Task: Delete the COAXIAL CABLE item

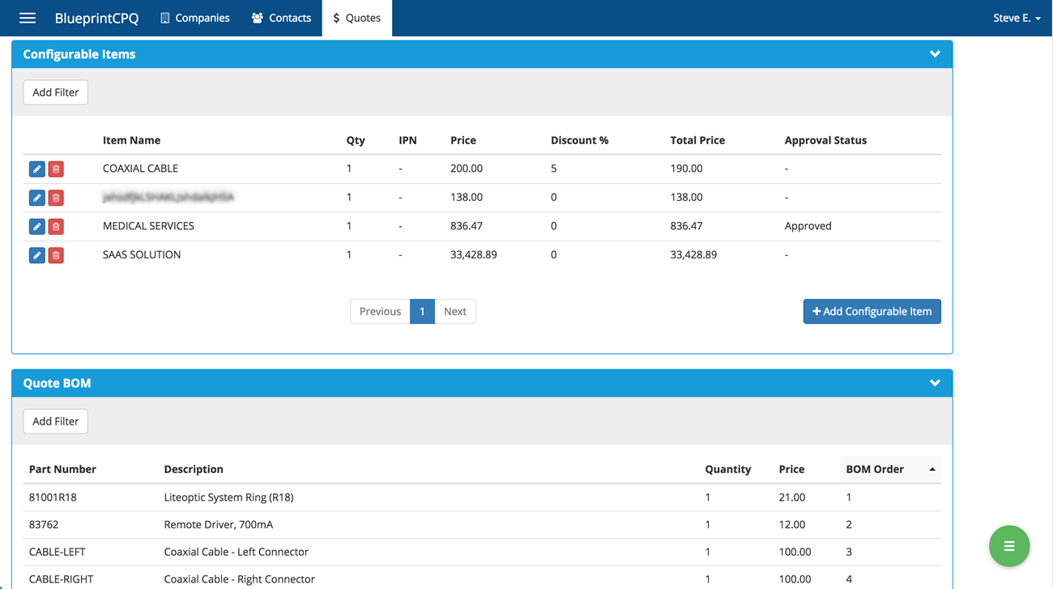Action: [x=56, y=169]
